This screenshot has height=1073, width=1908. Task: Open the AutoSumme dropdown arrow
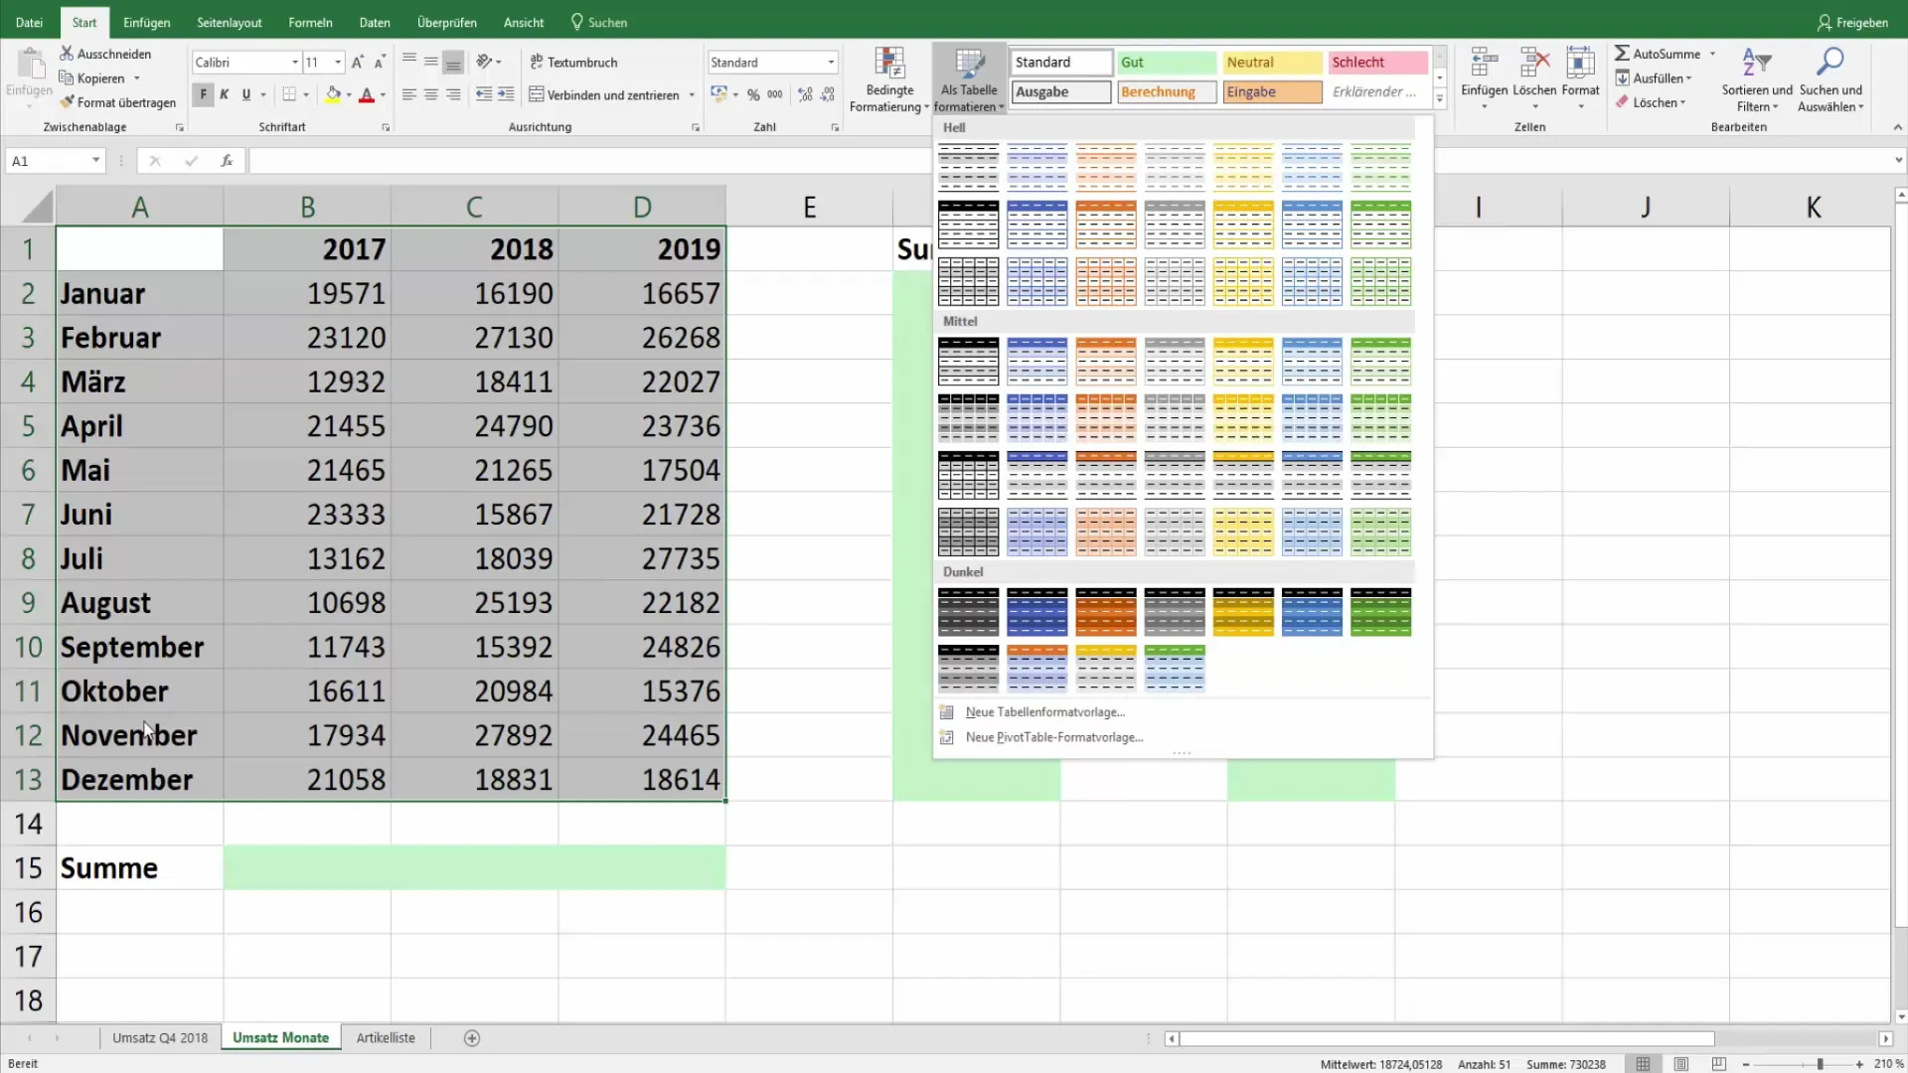pos(1712,54)
